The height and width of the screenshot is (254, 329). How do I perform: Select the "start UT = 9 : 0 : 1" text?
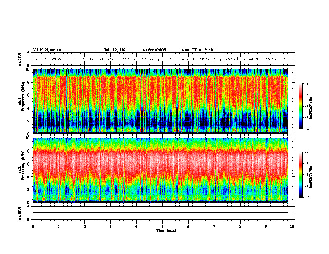pyautogui.click(x=201, y=50)
